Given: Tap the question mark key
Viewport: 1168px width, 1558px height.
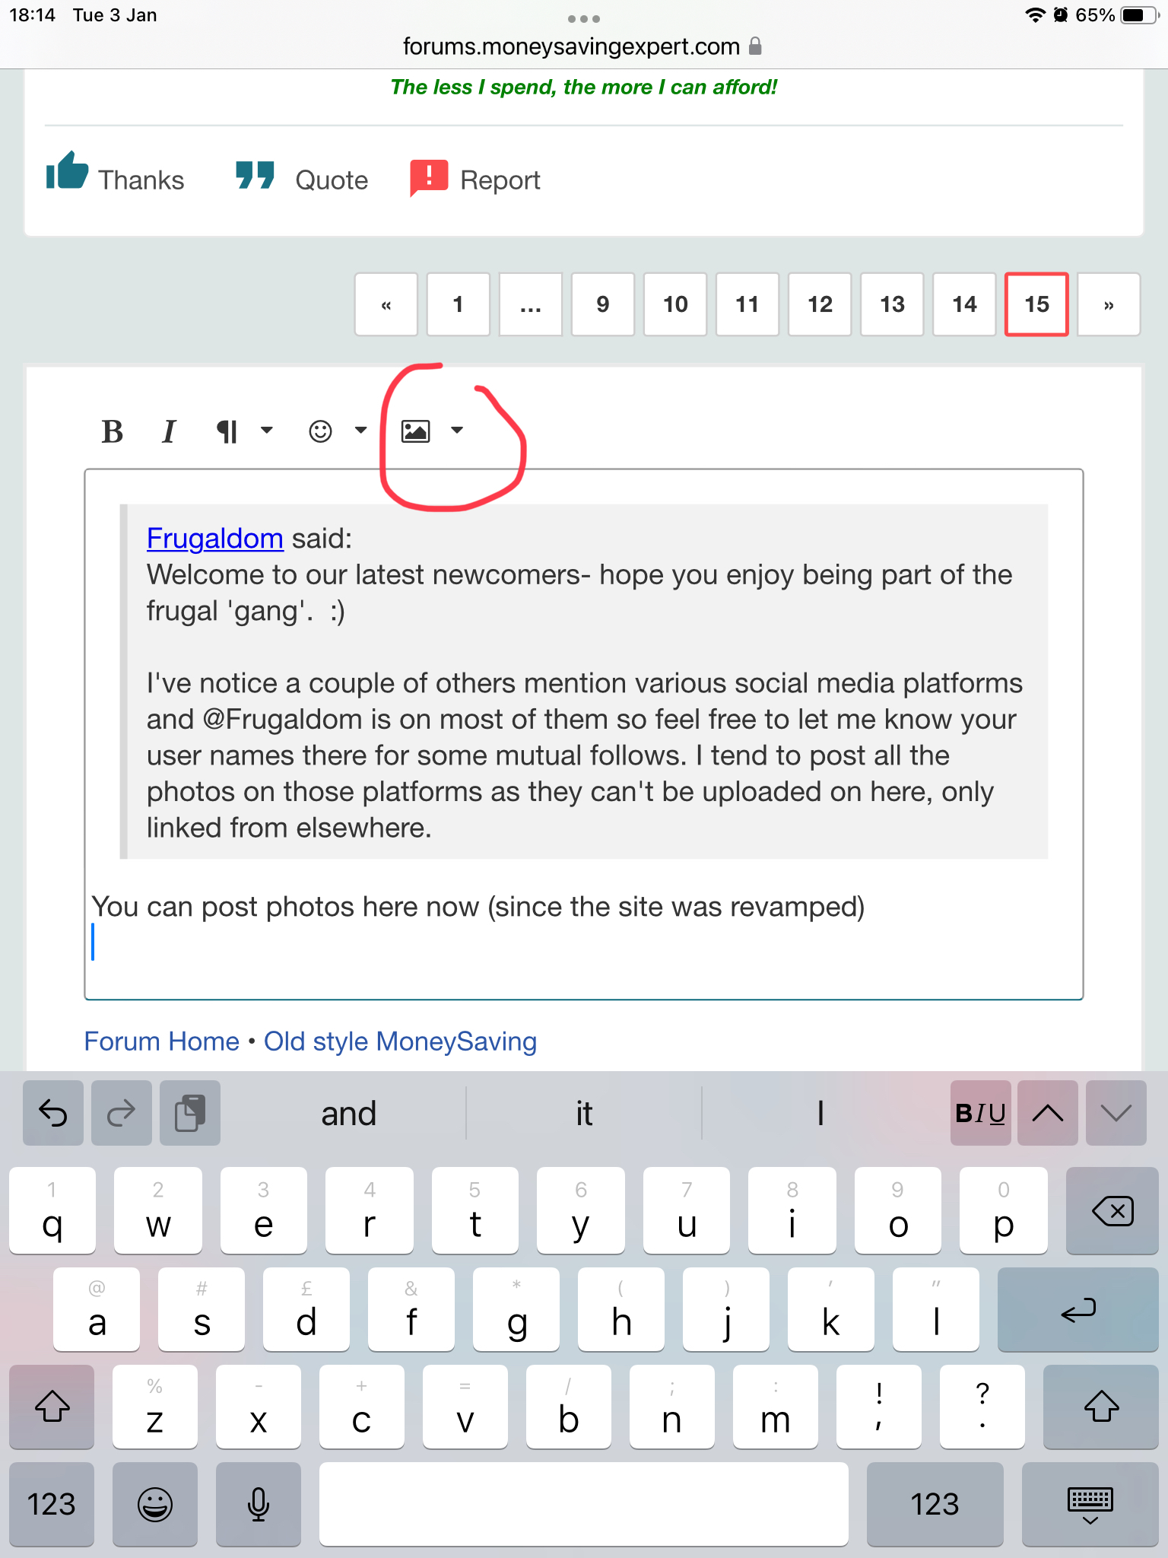Looking at the screenshot, I should pos(982,1407).
